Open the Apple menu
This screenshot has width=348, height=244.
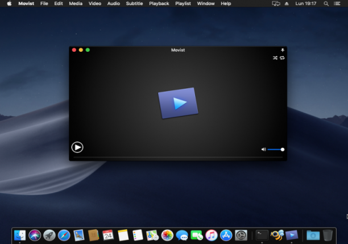[x=9, y=3]
